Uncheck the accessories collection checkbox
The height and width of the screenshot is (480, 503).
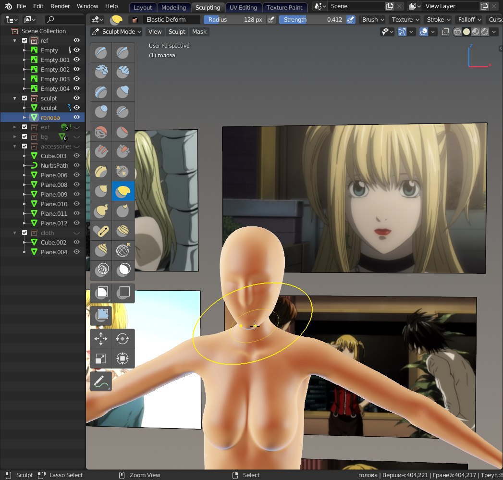(25, 147)
